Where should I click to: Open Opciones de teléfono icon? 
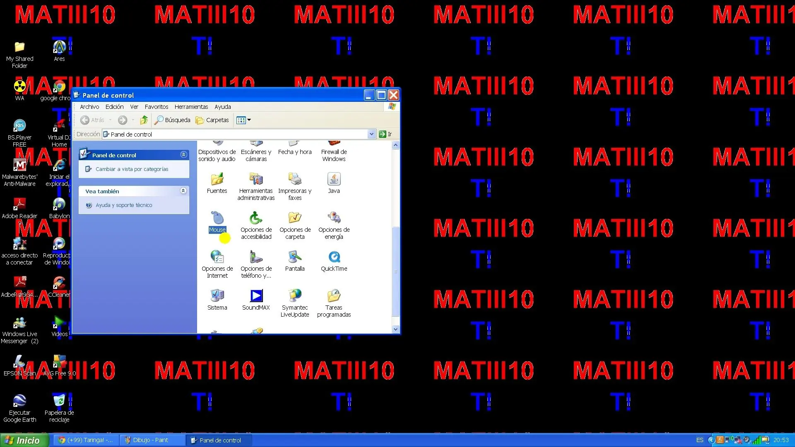[256, 264]
